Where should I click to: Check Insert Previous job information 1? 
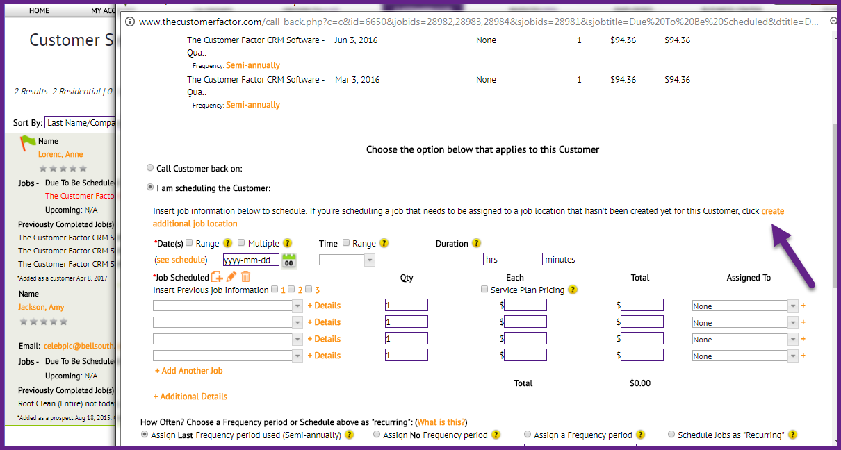click(x=275, y=290)
